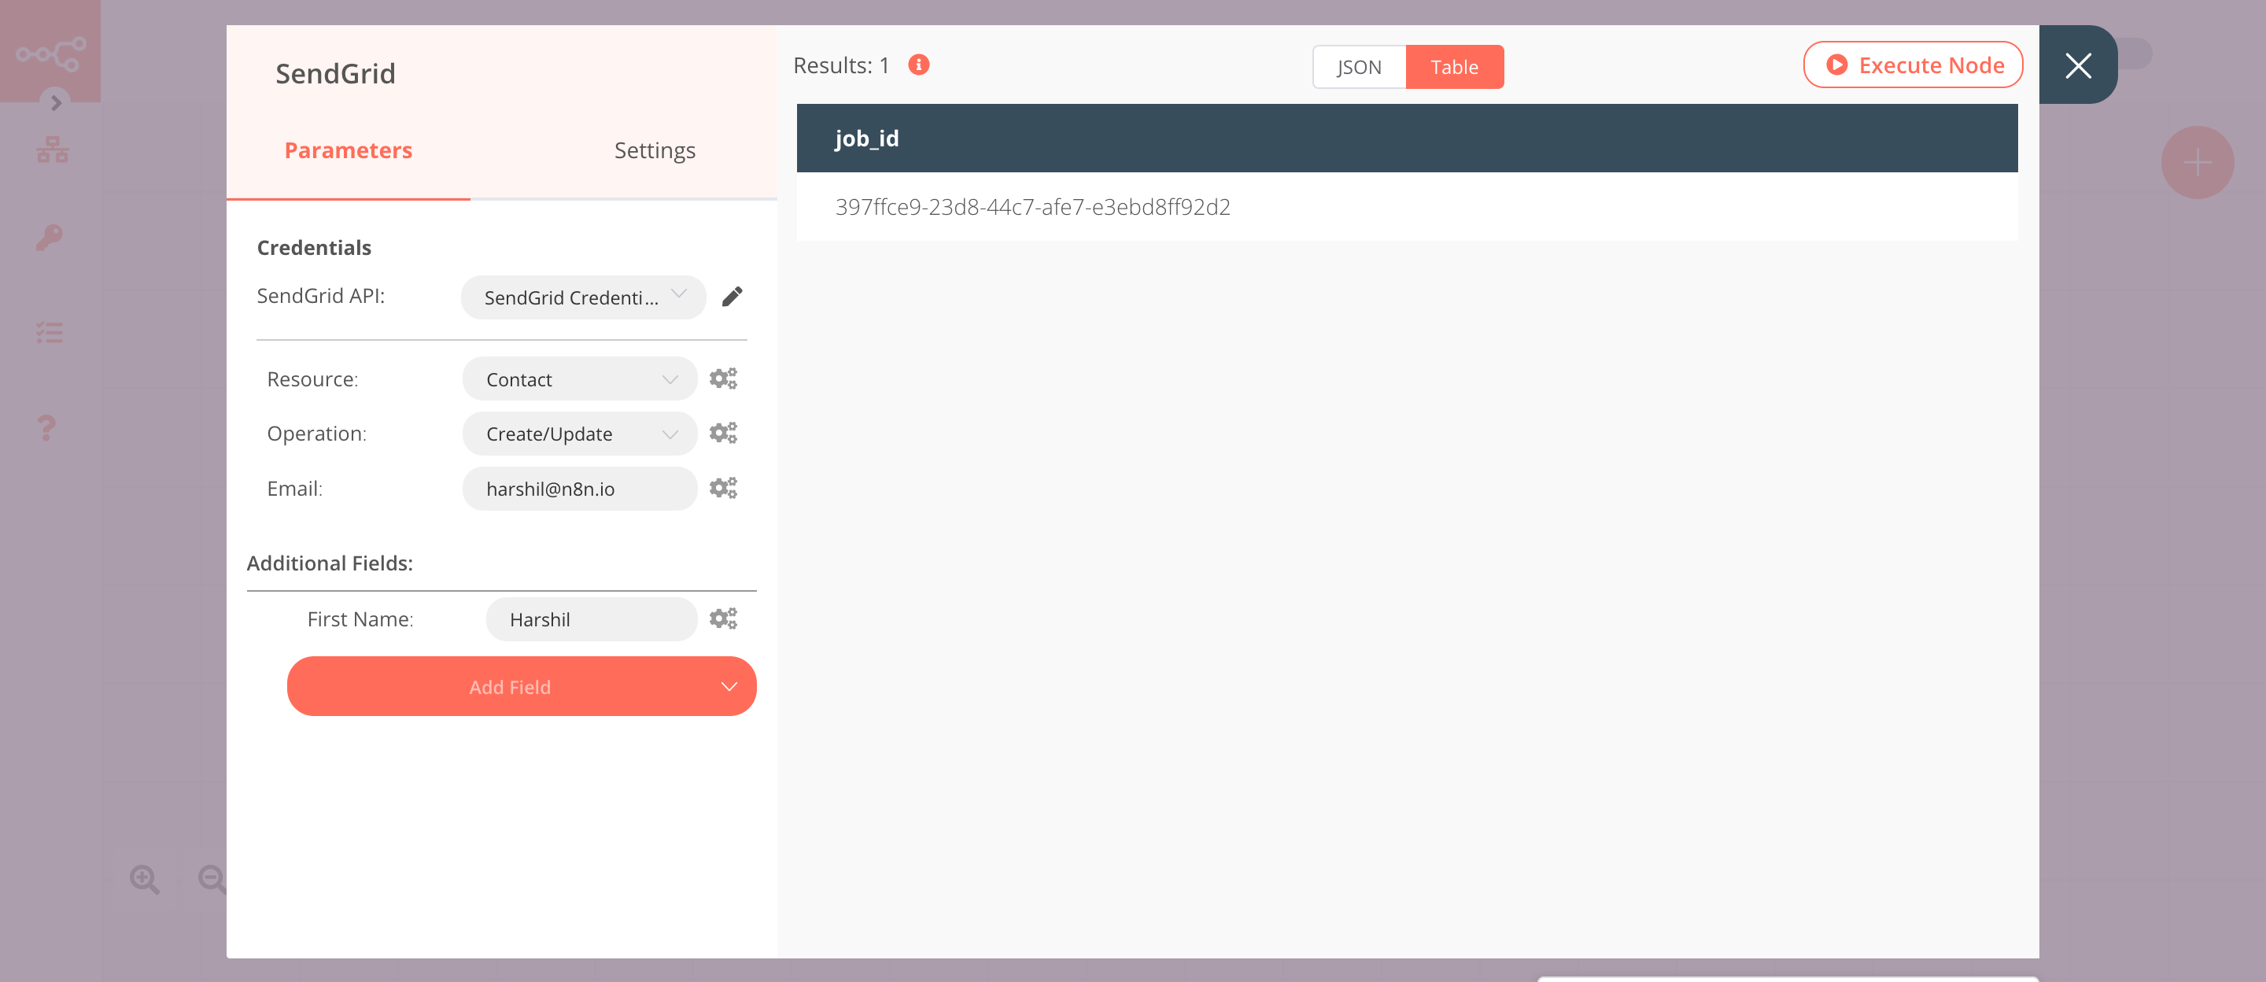Click the First Name input field
Screen dimensions: 2266x982
click(x=591, y=619)
